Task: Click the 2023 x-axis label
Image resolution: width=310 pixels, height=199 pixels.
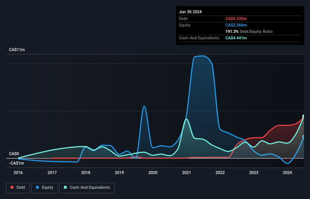Action: click(x=254, y=173)
